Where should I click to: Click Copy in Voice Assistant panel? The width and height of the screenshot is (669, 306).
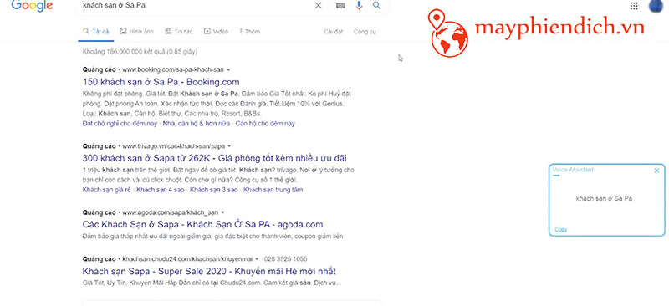click(560, 230)
